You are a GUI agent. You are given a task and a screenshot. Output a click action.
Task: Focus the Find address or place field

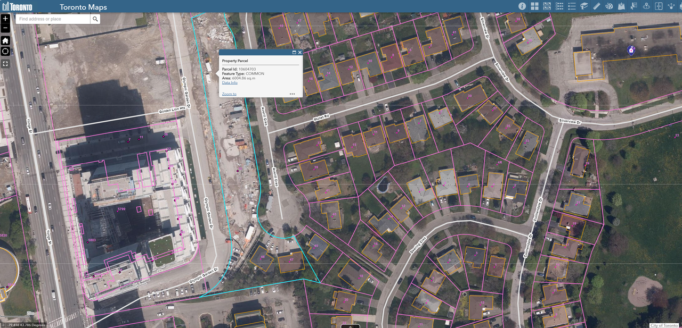(x=52, y=19)
